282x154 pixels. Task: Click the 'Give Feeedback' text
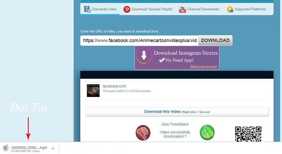(x=175, y=124)
